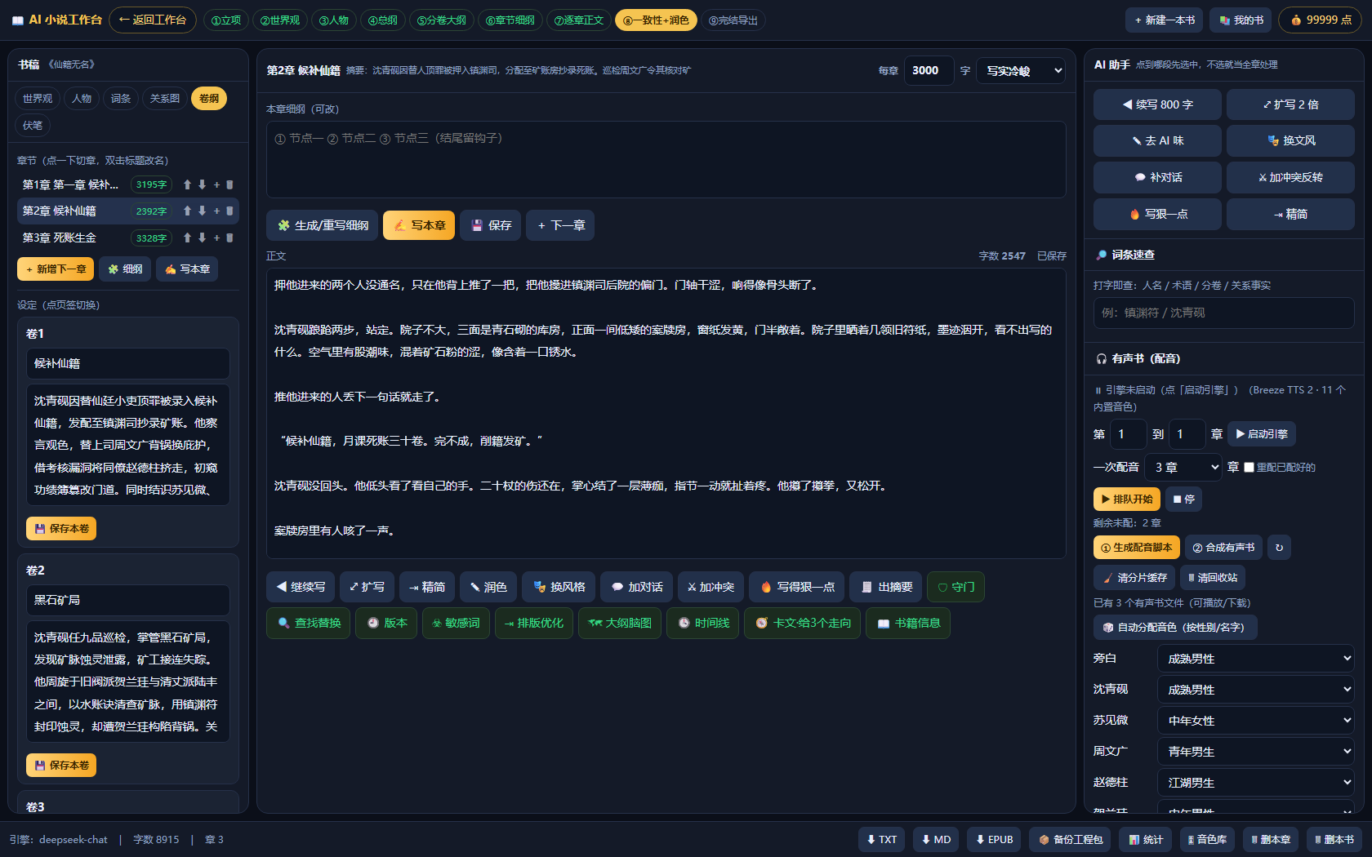Click the 守门 shield button

(955, 587)
